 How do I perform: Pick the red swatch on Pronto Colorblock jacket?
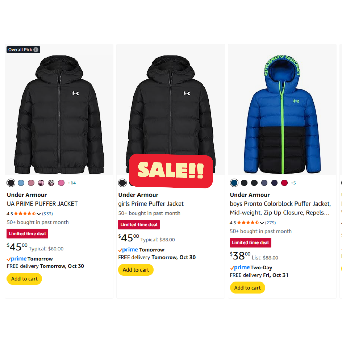[284, 183]
